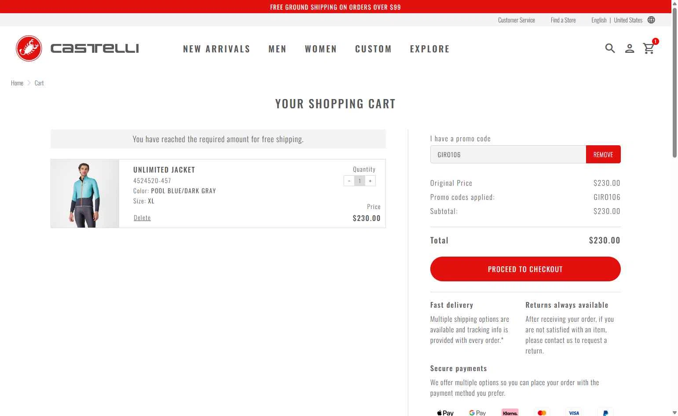Image resolution: width=678 pixels, height=416 pixels.
Task: Open the Explore menu
Action: pos(430,49)
